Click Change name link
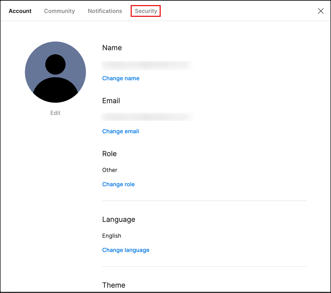 (121, 78)
